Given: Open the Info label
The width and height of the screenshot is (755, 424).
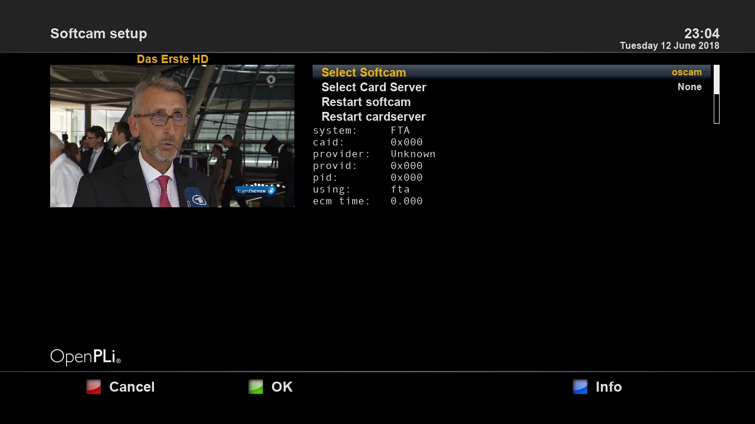Looking at the screenshot, I should [609, 387].
